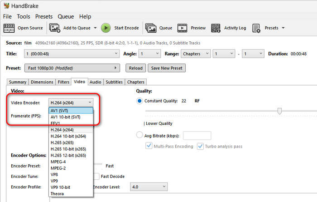
Task: Open the Preset selector Fast 1080p30
Action: tap(72, 68)
